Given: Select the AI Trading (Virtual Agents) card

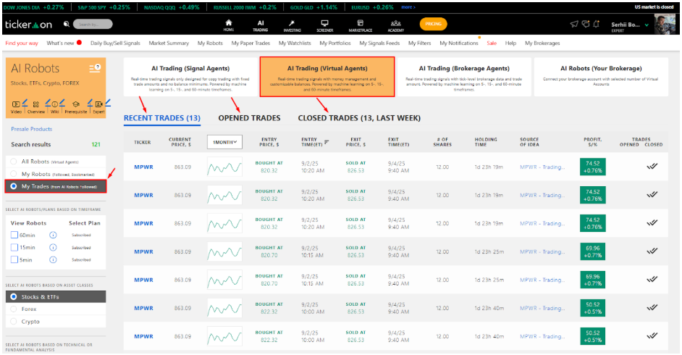Looking at the screenshot, I should click(327, 77).
